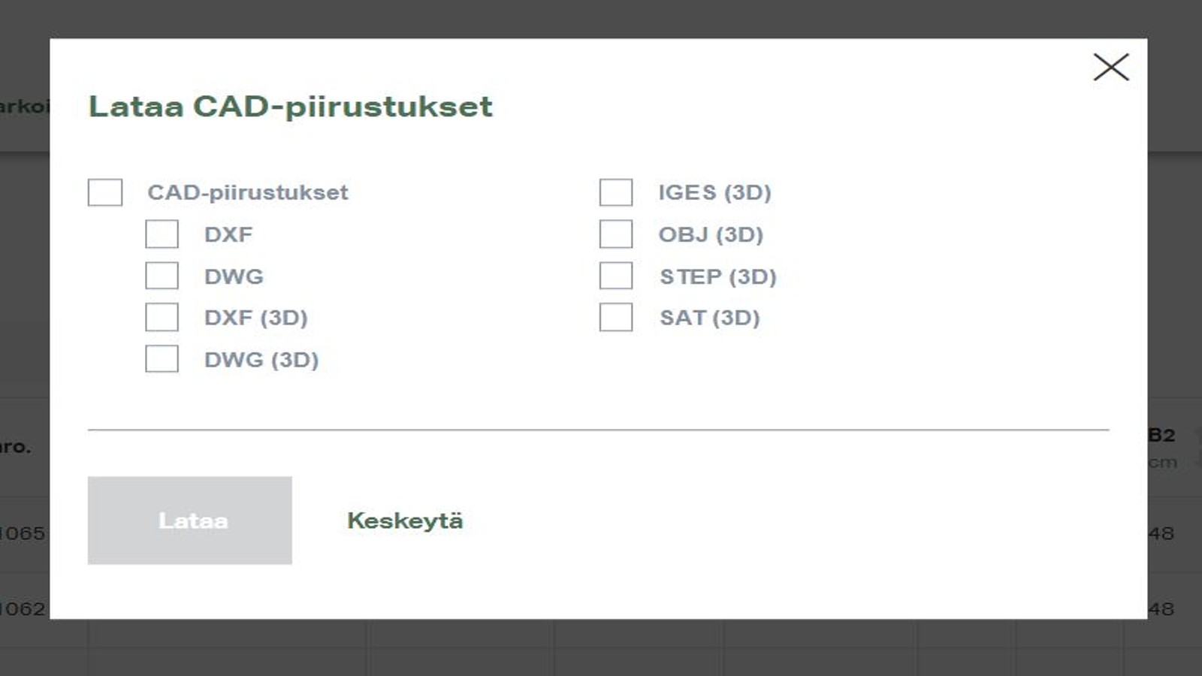Click the value 48 in the top row
1202x676 pixels.
tap(1164, 533)
